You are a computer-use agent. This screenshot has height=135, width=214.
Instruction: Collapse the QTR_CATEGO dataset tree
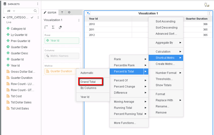coord(4,17)
